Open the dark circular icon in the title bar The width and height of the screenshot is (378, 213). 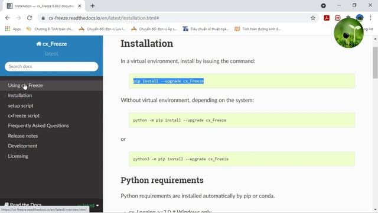pos(323,5)
